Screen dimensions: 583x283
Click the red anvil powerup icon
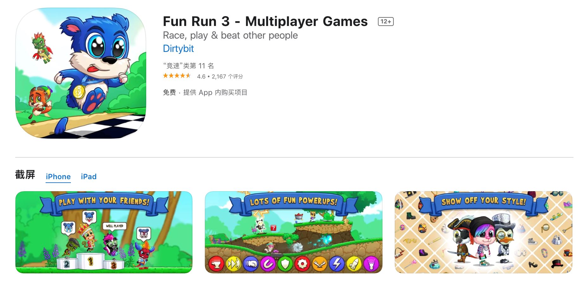tap(216, 264)
